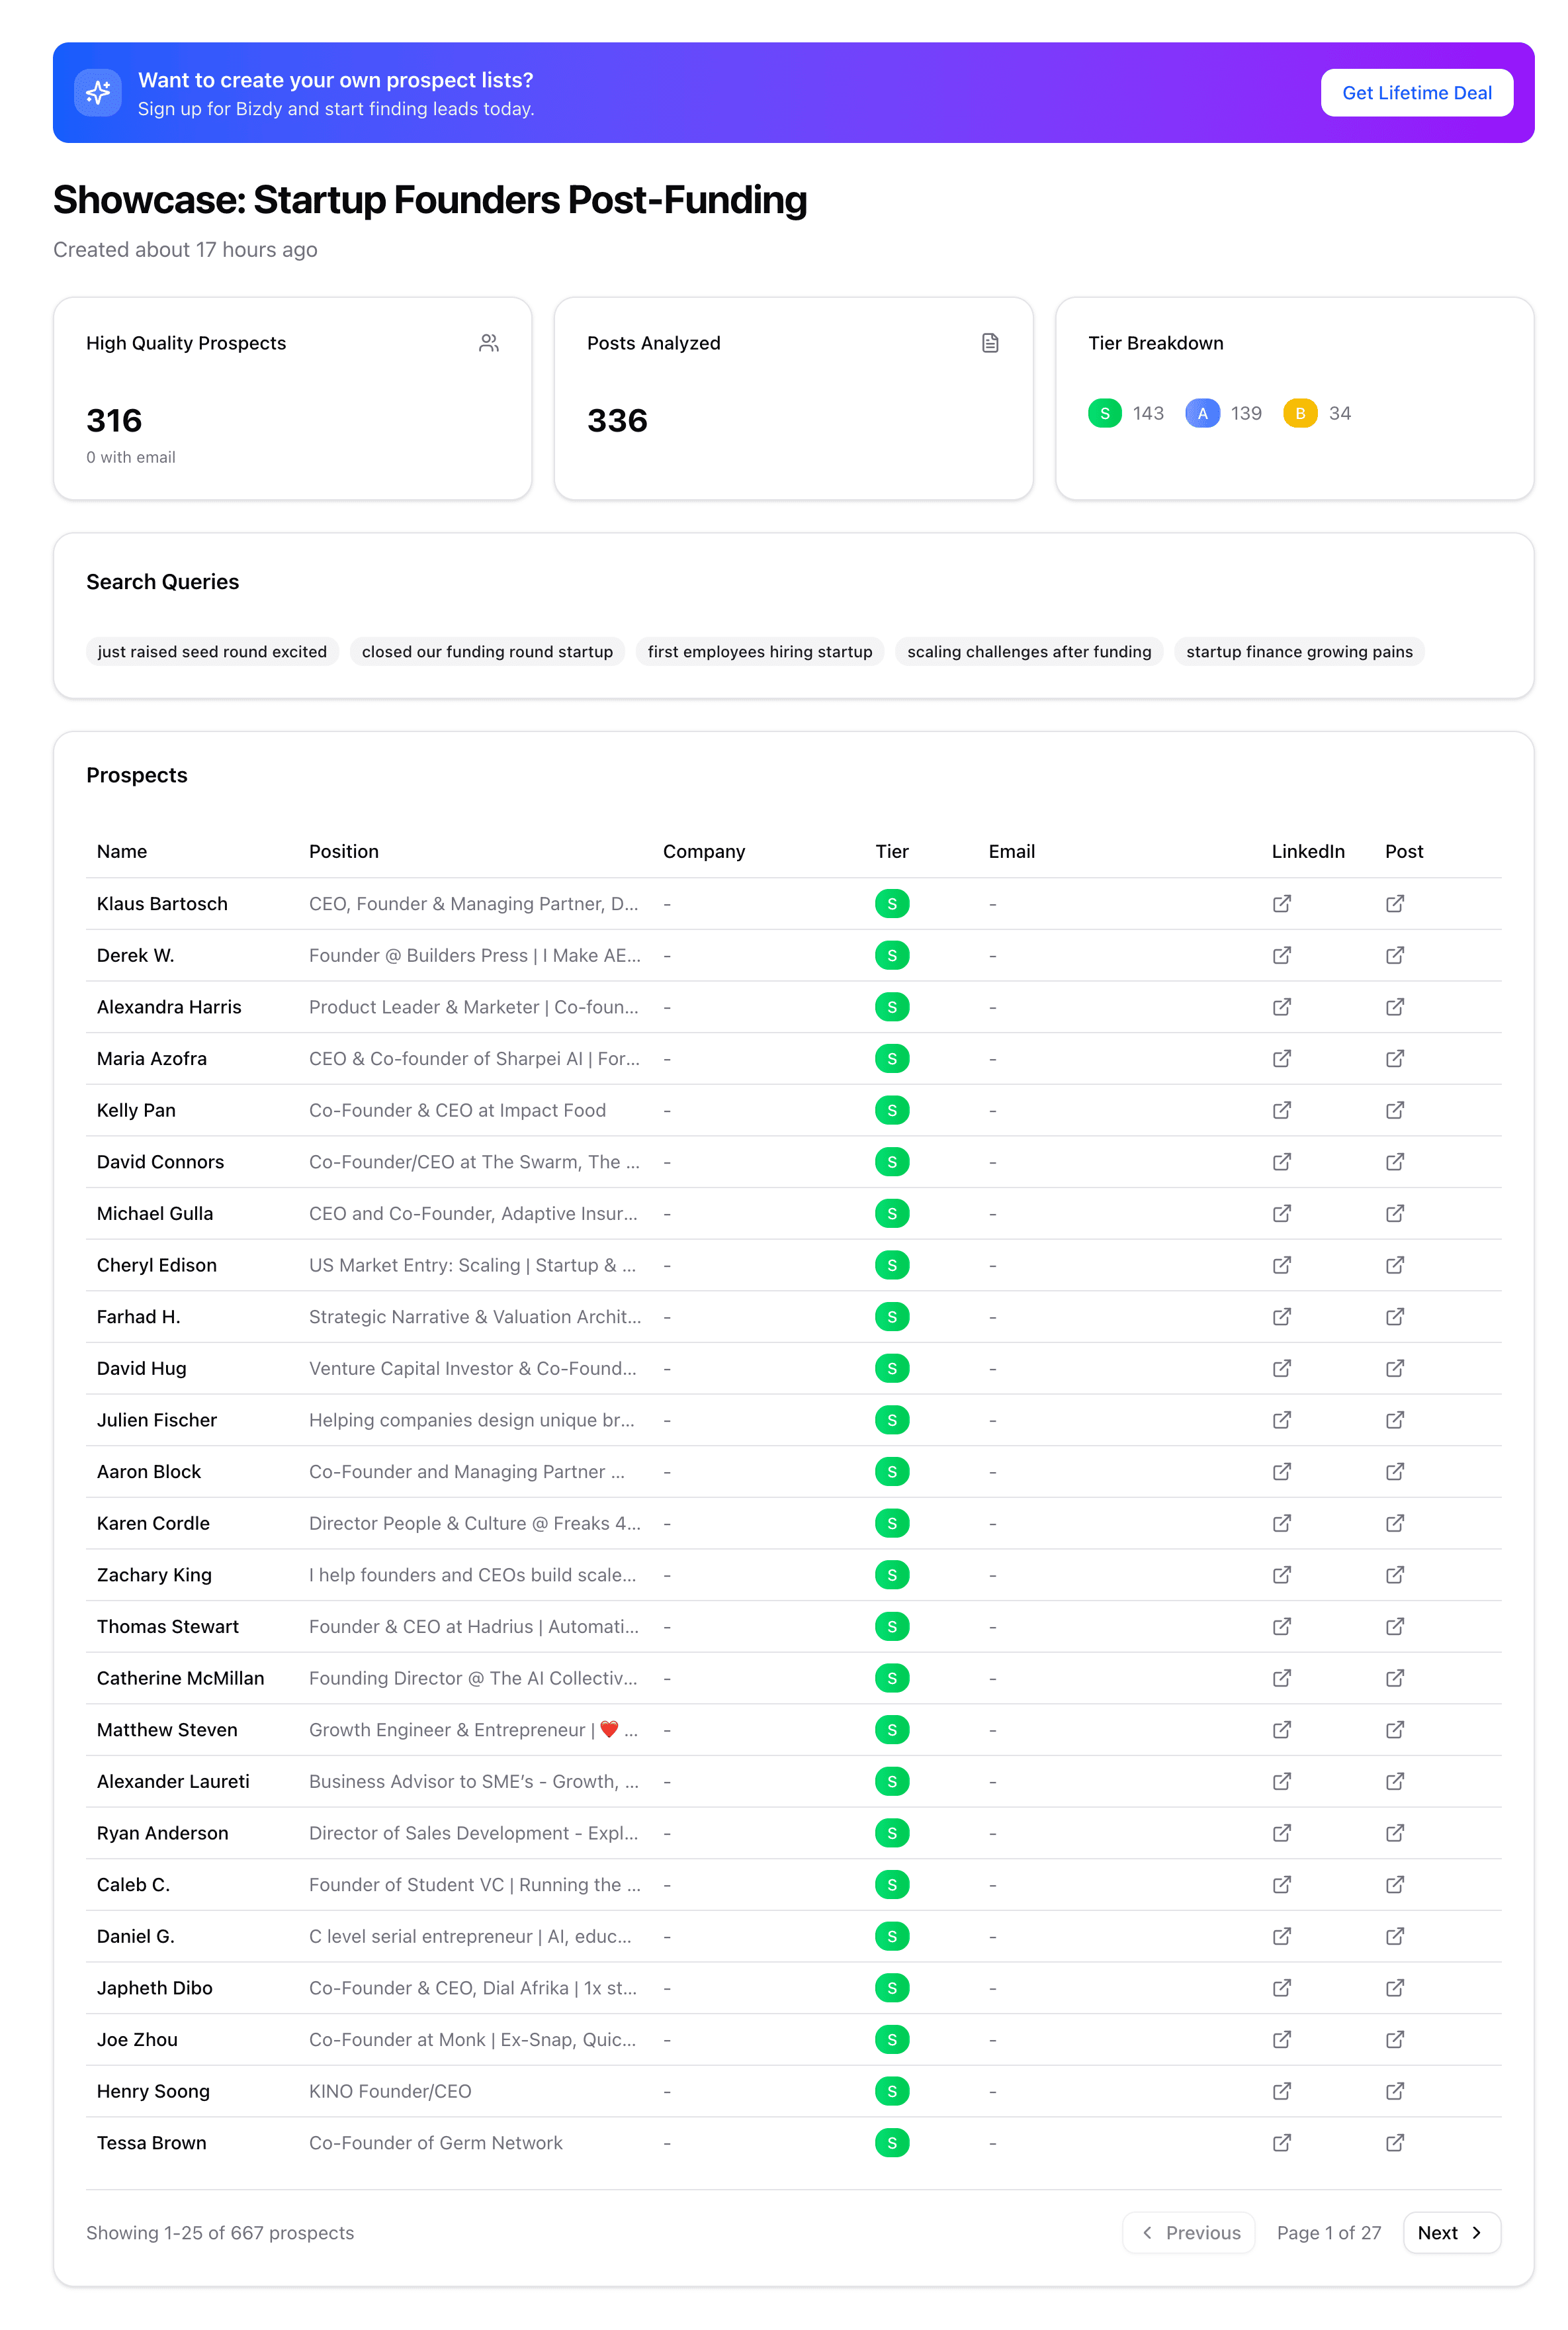
Task: Open Henry Soong's LinkedIn link icon
Action: (1281, 2091)
